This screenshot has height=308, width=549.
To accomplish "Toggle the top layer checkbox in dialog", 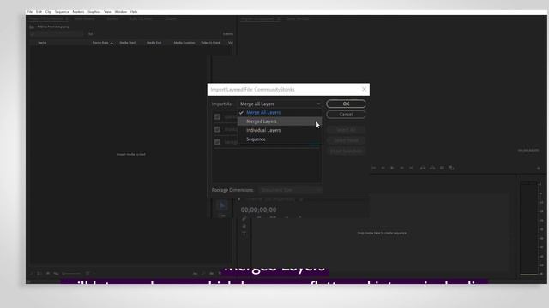I will [x=217, y=116].
